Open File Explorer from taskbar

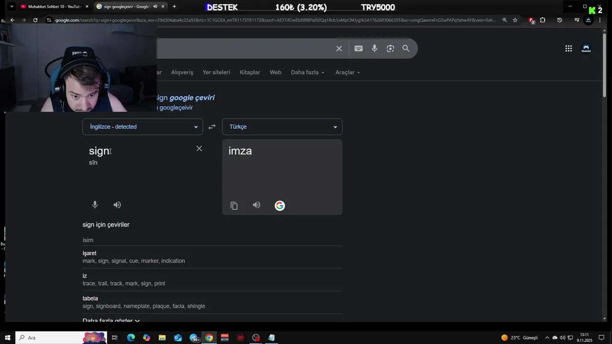(x=162, y=338)
